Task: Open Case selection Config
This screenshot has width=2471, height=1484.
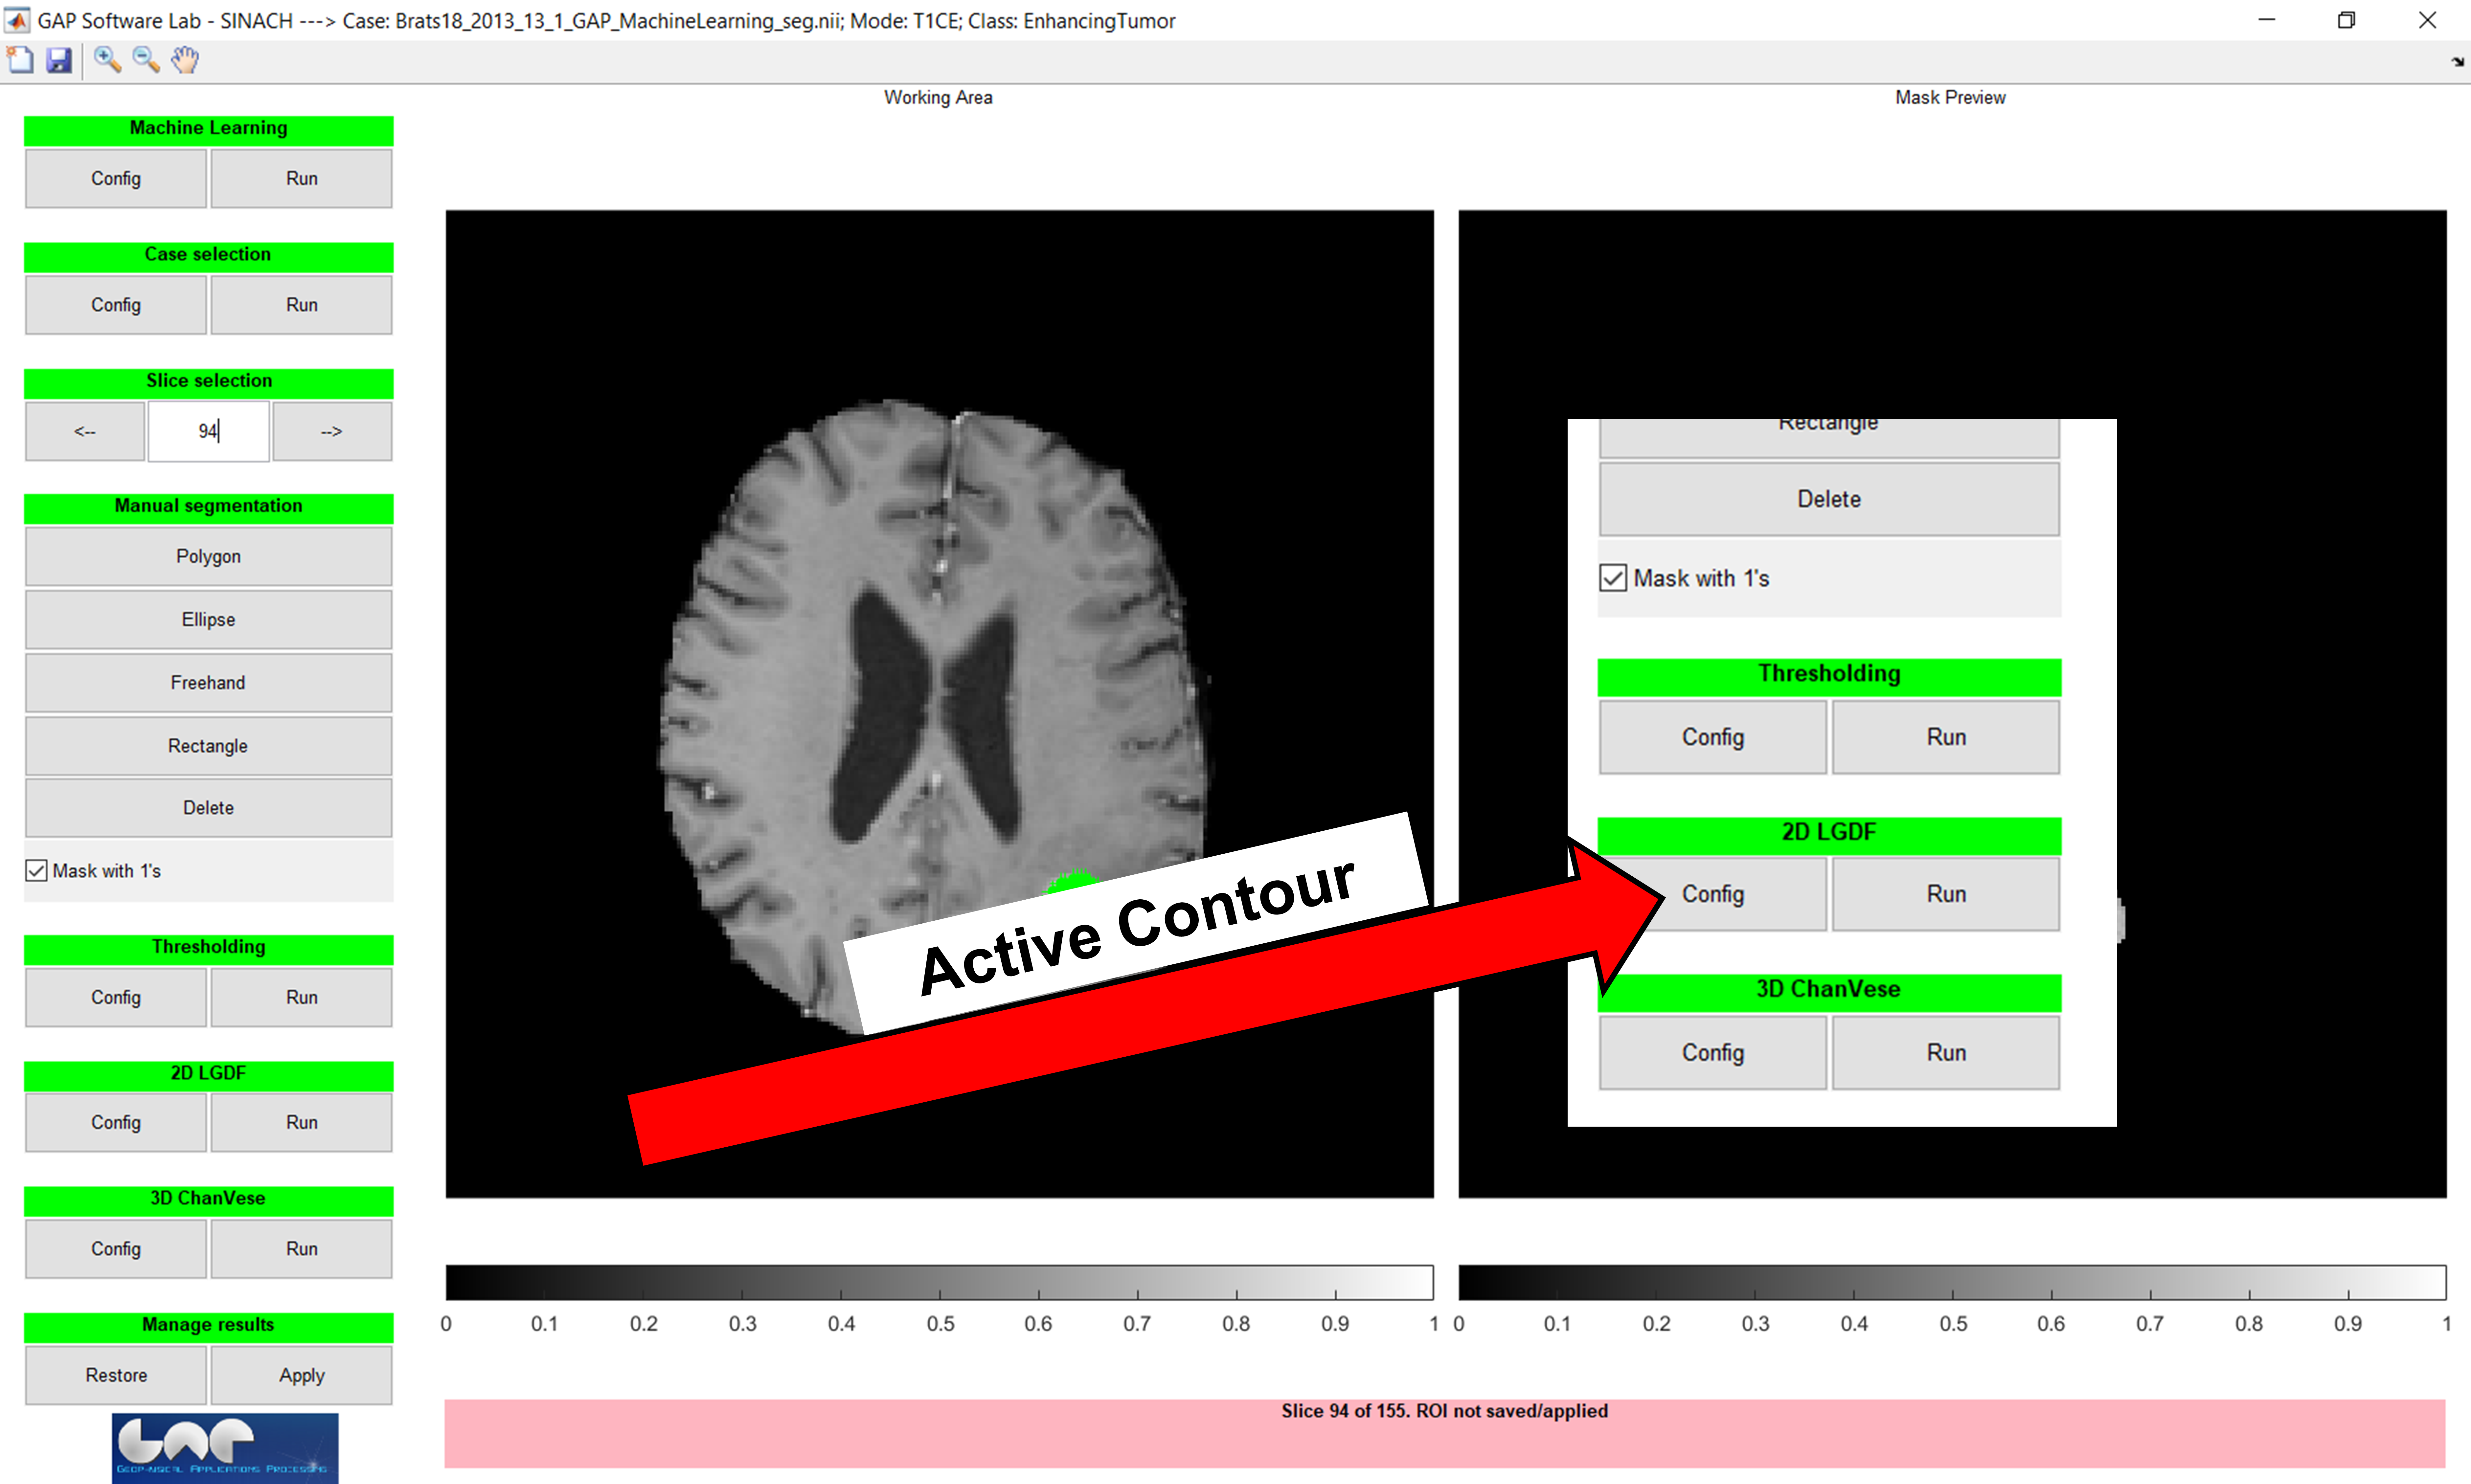Action: 116,305
